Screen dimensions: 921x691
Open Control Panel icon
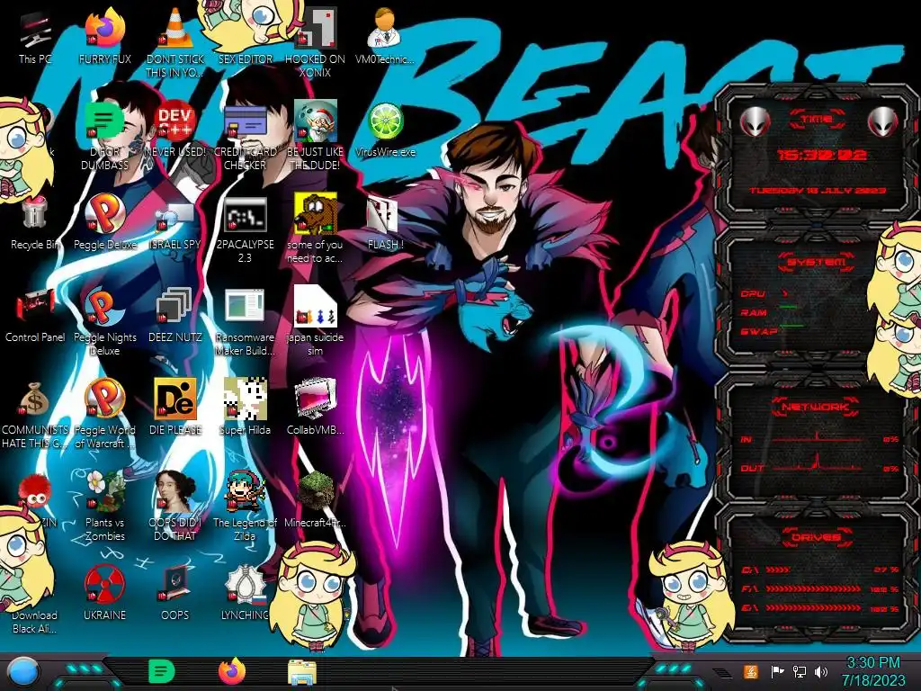[35, 315]
